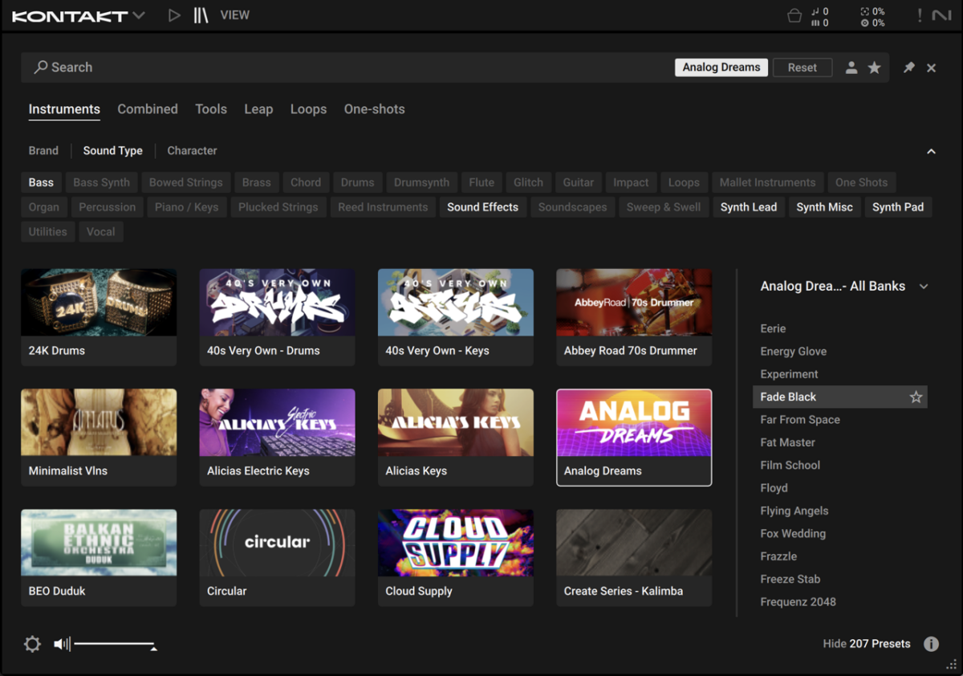Image resolution: width=963 pixels, height=676 pixels.
Task: Click the info icon near presets
Action: pos(931,644)
